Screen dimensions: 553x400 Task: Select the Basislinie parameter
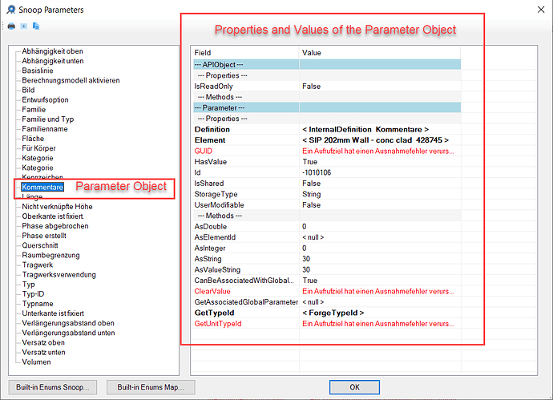(x=38, y=71)
